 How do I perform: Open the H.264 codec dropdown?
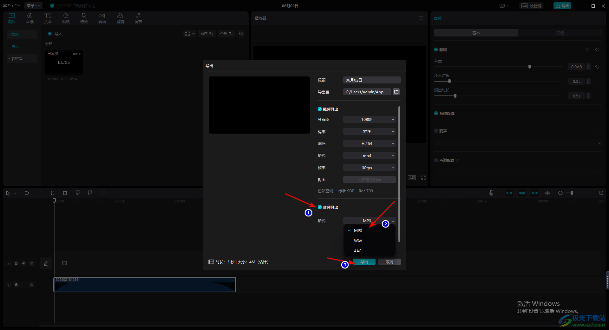370,143
